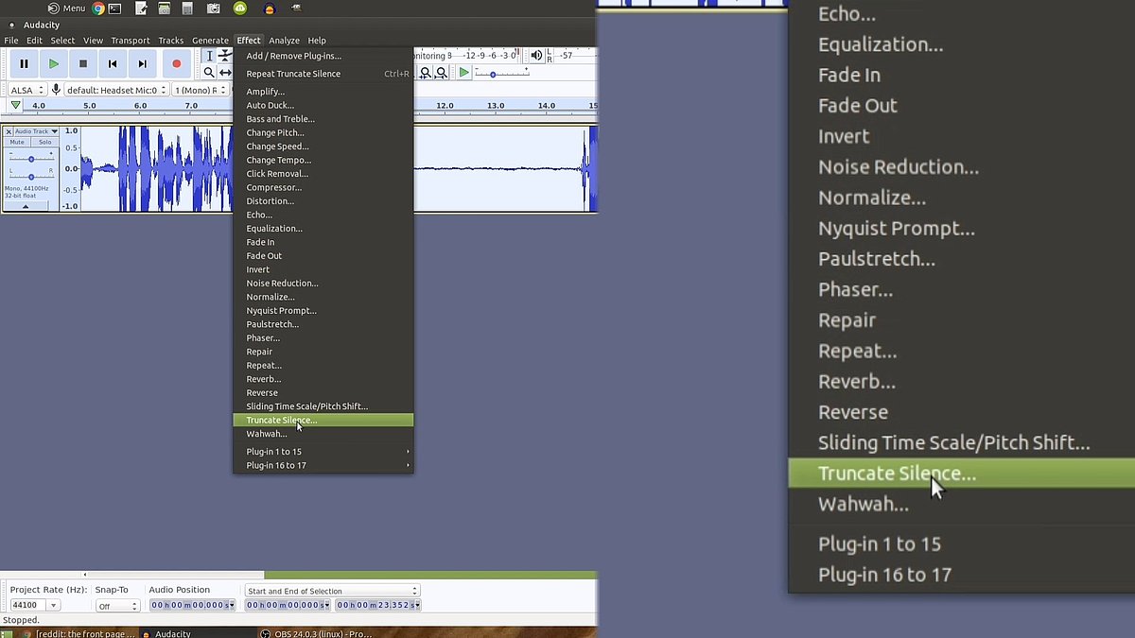
Task: Open the text editor panel icon
Action: pos(142,9)
